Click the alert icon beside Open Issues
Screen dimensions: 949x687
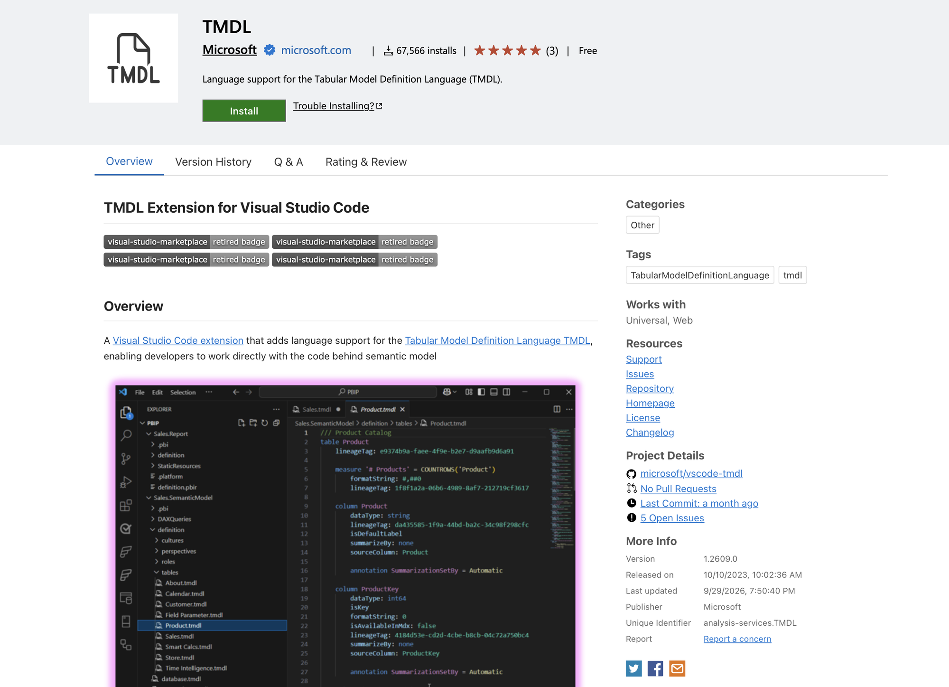[631, 518]
